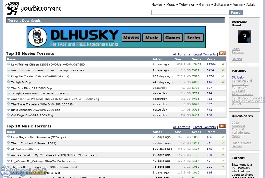Click download arrow for Ninja Assassin
The height and width of the screenshot is (178, 265).
coord(8,109)
